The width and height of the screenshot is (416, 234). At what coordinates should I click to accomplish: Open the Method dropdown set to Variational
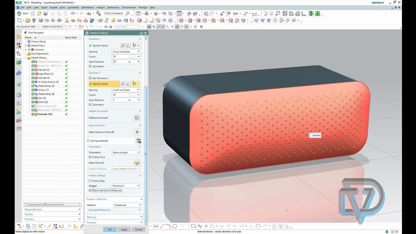tap(128, 205)
